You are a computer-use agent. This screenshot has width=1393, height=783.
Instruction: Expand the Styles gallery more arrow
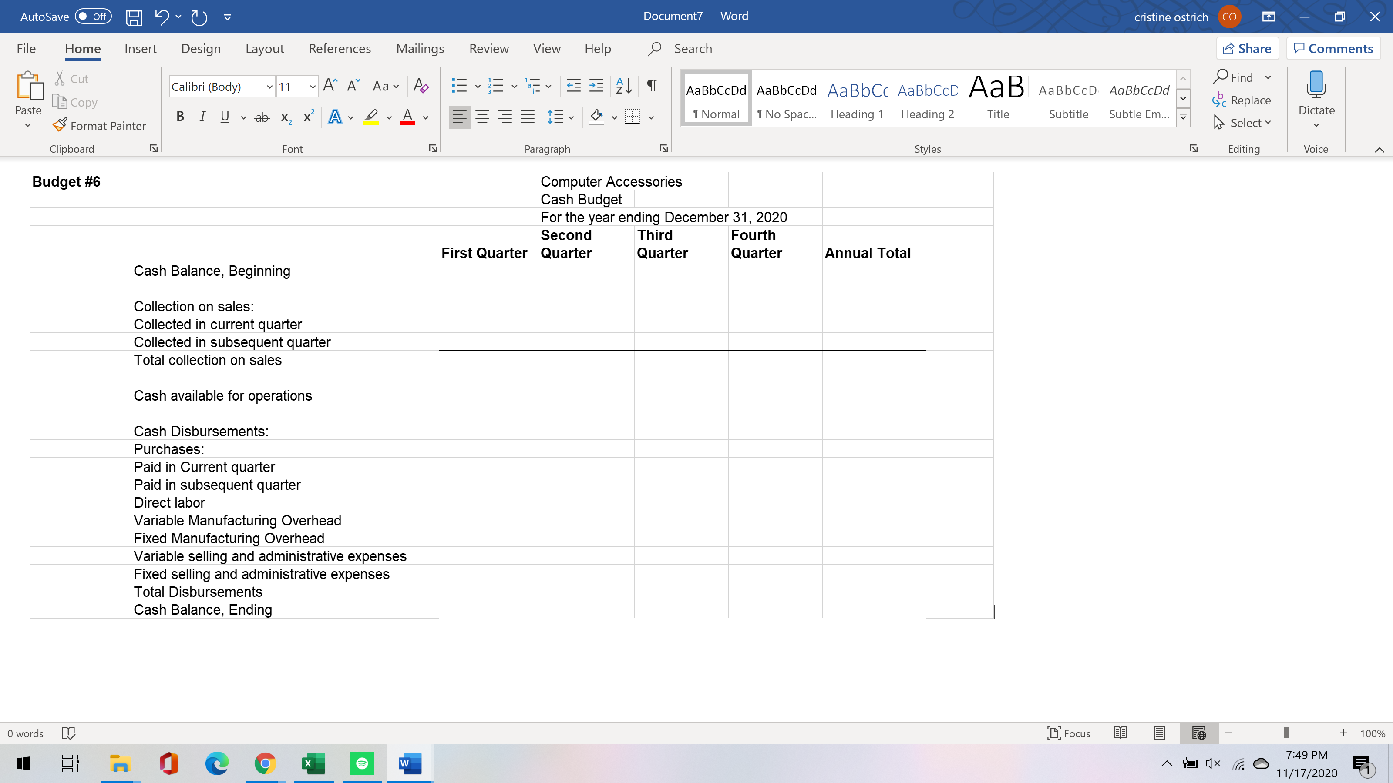click(x=1183, y=117)
